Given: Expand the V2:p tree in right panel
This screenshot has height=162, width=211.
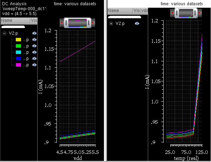Looking at the screenshot, I should [111, 23].
